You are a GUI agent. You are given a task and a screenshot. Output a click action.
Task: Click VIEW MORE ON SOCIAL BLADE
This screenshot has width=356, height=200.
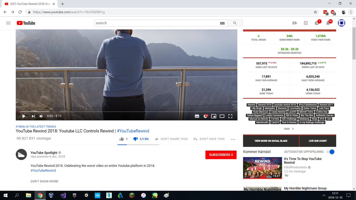click(271, 141)
